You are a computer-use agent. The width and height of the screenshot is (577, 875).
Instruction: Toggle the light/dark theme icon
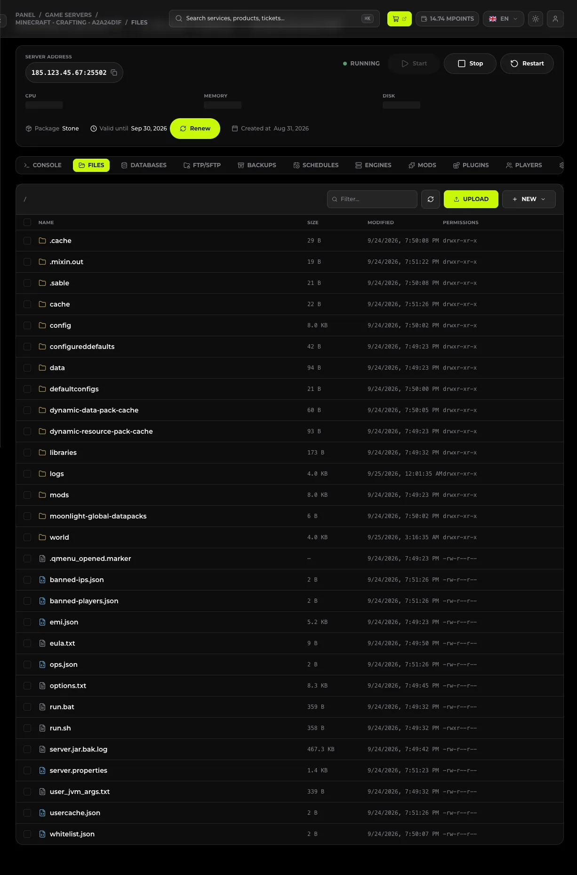tap(536, 19)
